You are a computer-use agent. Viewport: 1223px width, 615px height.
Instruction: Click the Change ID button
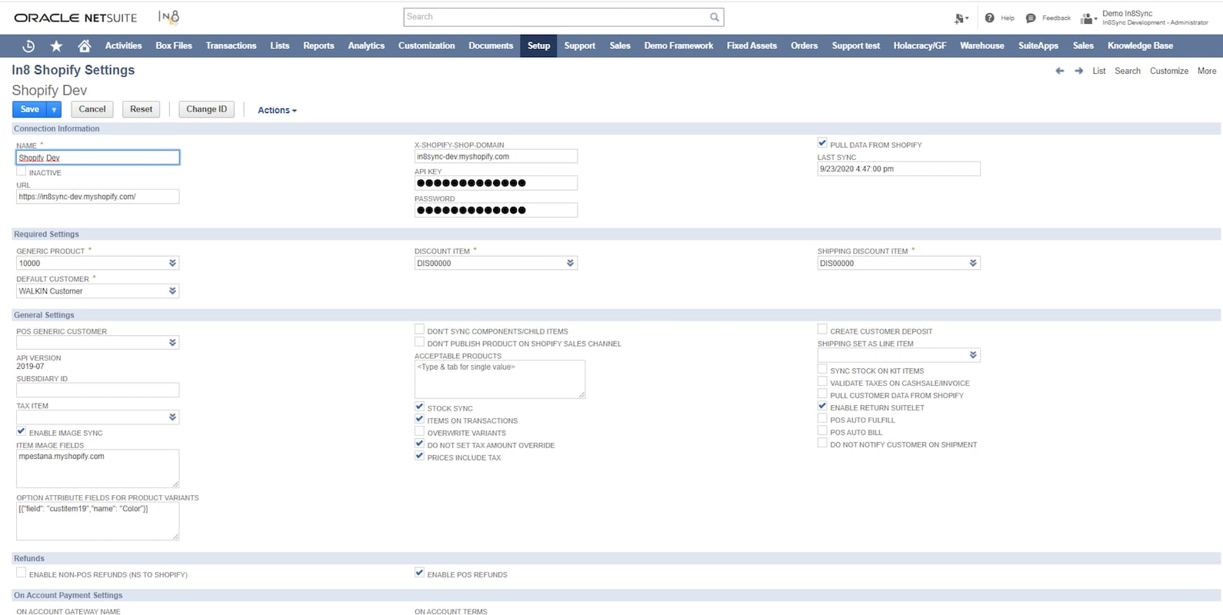206,110
